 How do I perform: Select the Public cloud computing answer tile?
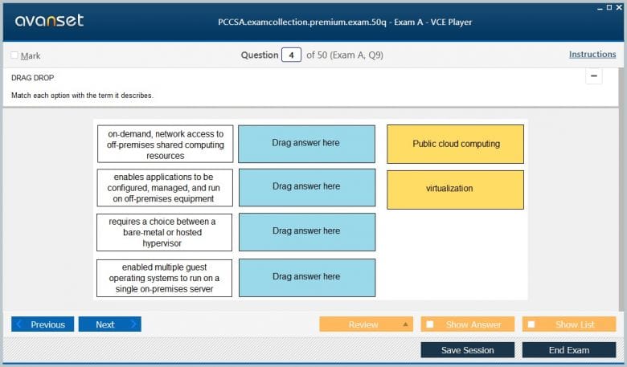455,145
